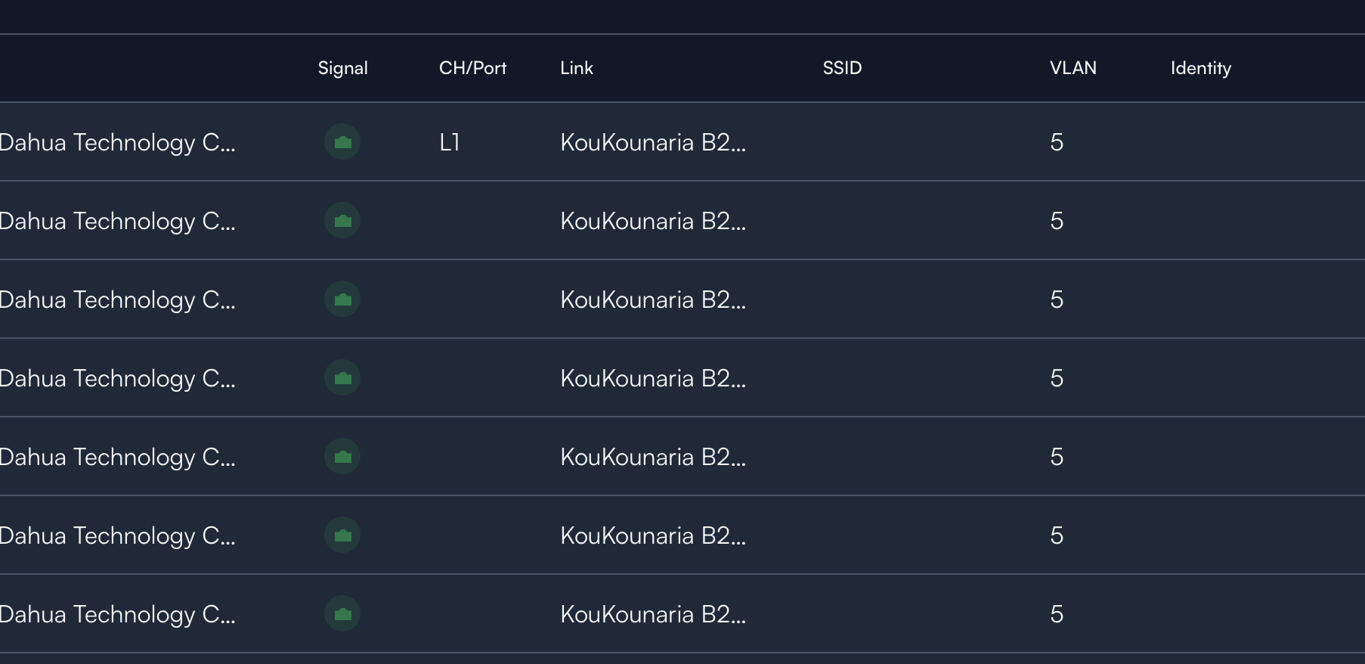
Task: Click the wired signal icon in the second row
Action: click(342, 221)
